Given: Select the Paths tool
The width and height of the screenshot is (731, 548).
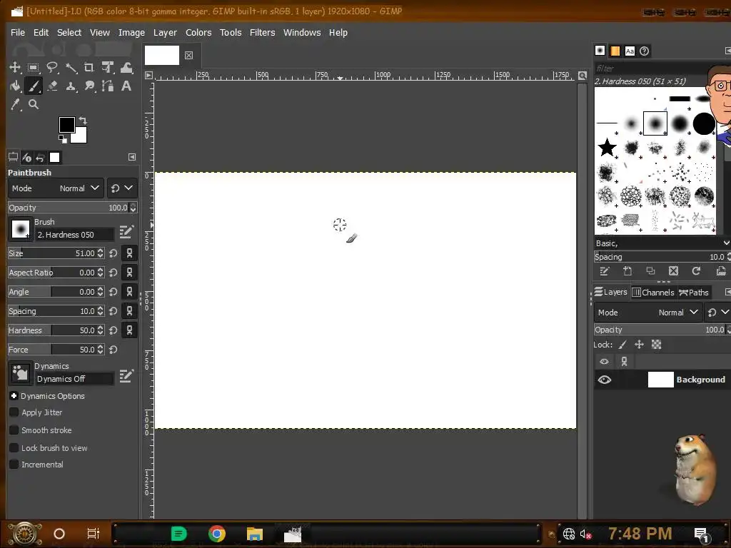Looking at the screenshot, I should click(x=108, y=86).
